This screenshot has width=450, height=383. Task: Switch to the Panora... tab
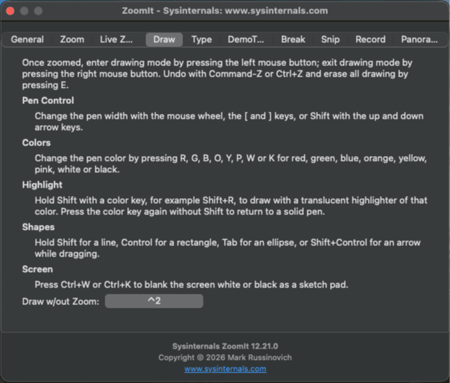(x=419, y=39)
